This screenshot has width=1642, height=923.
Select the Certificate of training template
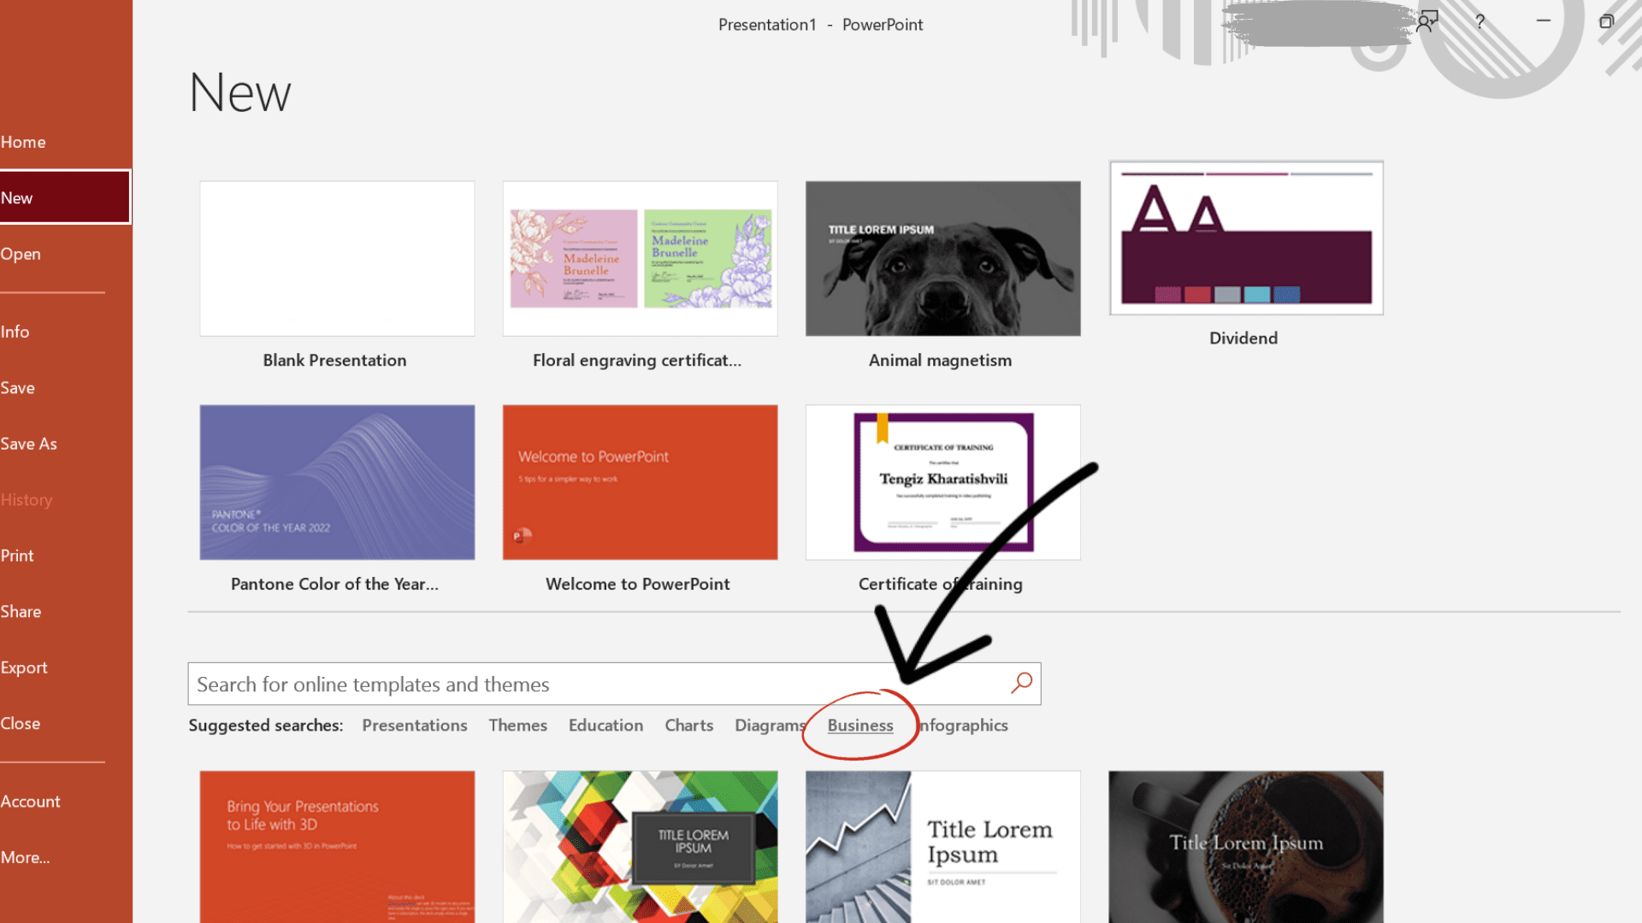click(x=942, y=482)
